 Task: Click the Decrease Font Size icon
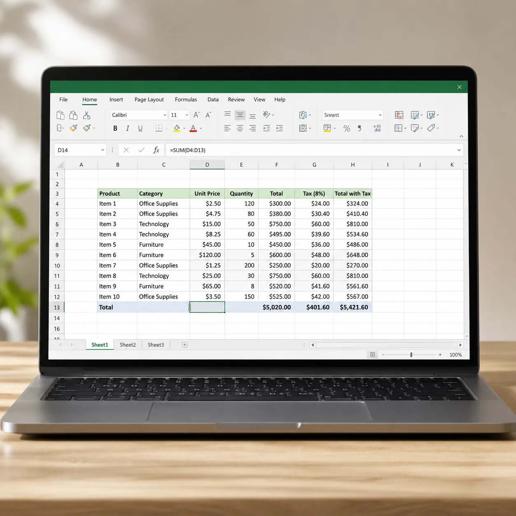208,115
